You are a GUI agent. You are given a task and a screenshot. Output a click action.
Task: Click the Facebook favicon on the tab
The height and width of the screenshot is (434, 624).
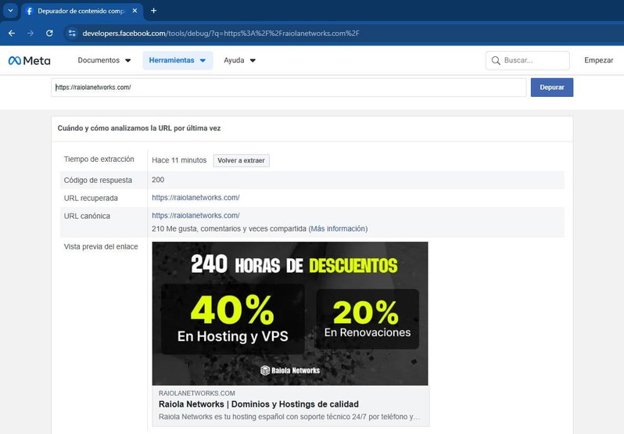coord(29,11)
